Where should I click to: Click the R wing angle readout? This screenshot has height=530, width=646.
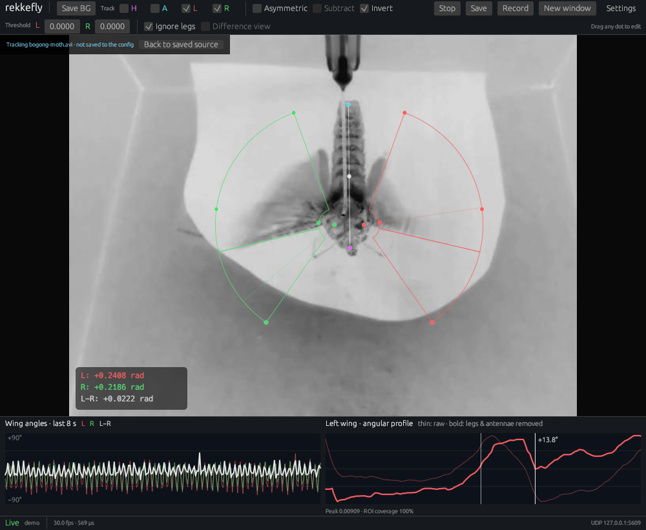click(112, 387)
